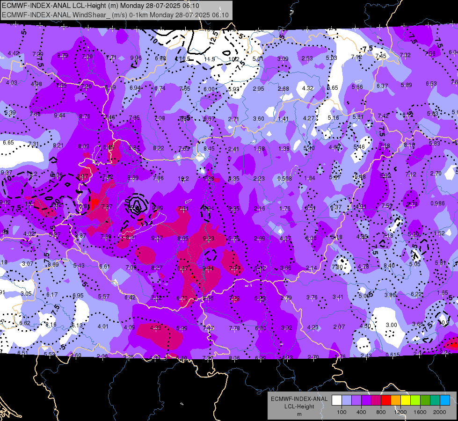Screen dimensions: 458x421
Task: Click the grid value 1.52
Action: click(x=439, y=233)
